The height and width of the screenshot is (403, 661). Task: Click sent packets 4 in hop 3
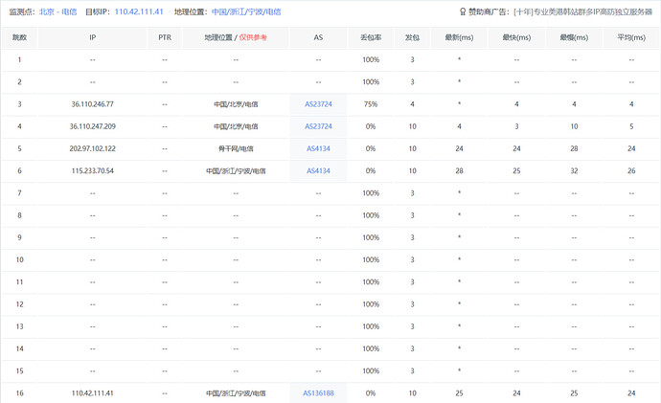412,104
